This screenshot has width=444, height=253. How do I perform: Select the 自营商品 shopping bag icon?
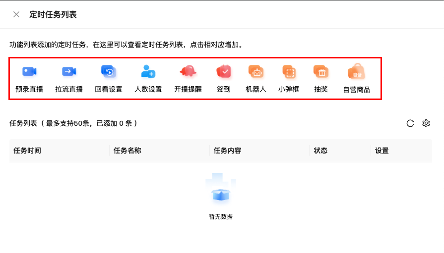point(356,72)
